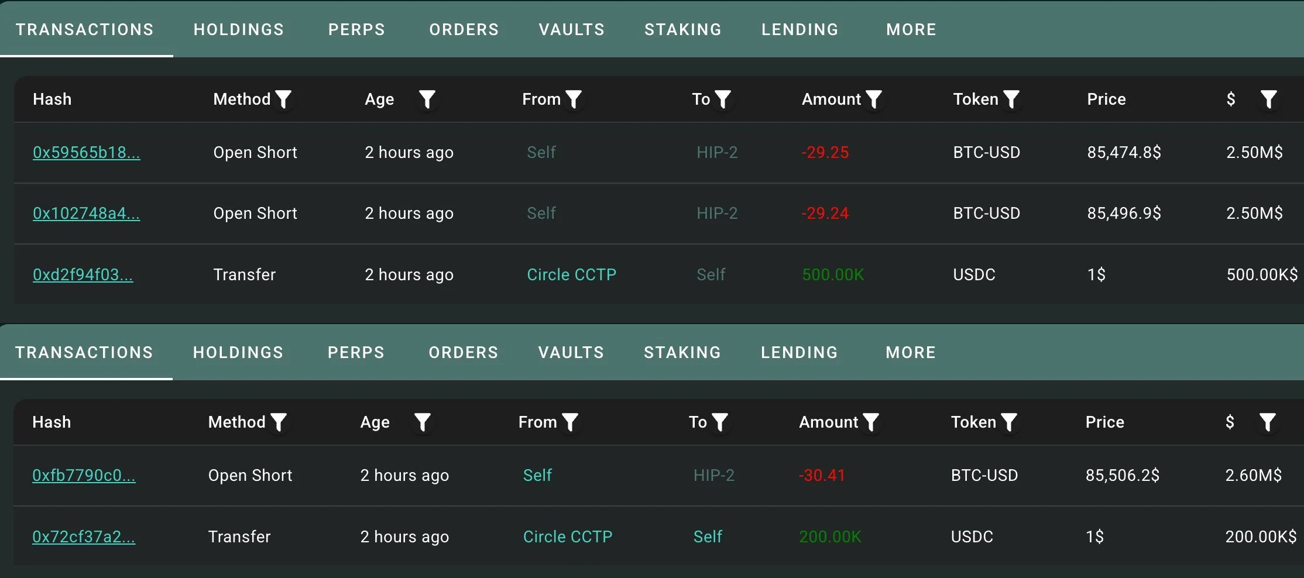Filter the From column in bottom table
Screen dimensions: 1304x578
[569, 422]
